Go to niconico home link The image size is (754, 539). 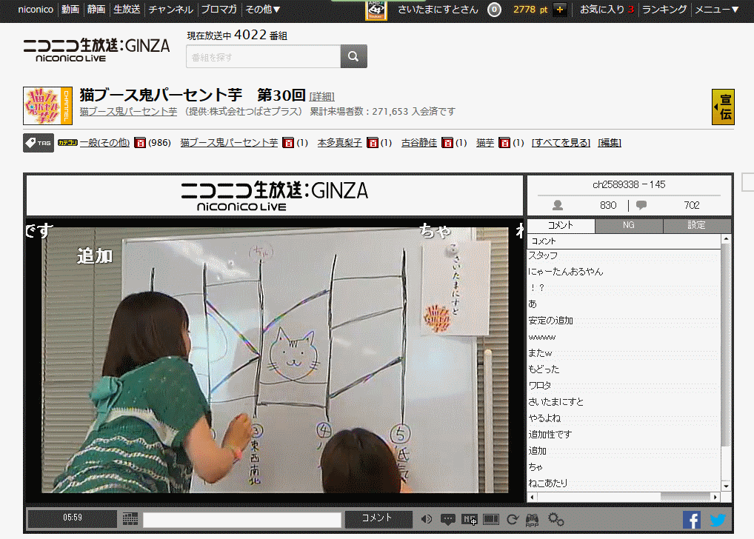36,10
